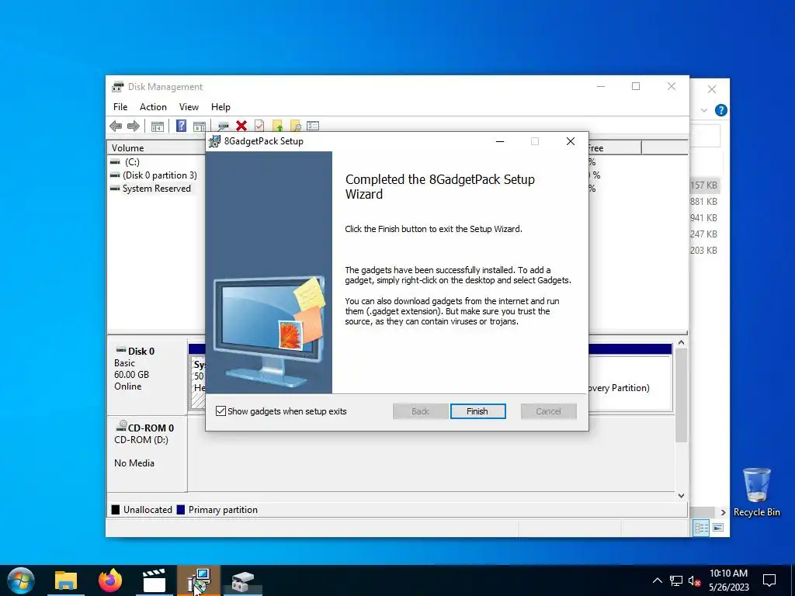795x596 pixels.
Task: Close the Explorer window behind
Action: pyautogui.click(x=712, y=90)
